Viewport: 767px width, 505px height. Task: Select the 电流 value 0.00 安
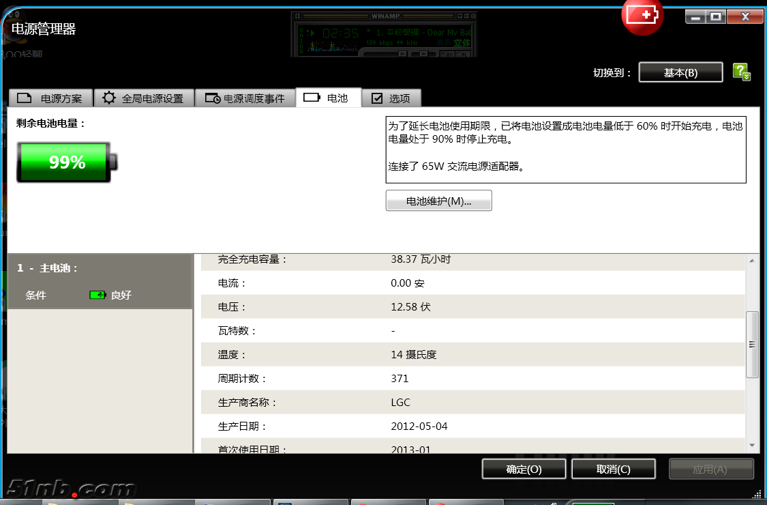pos(408,283)
